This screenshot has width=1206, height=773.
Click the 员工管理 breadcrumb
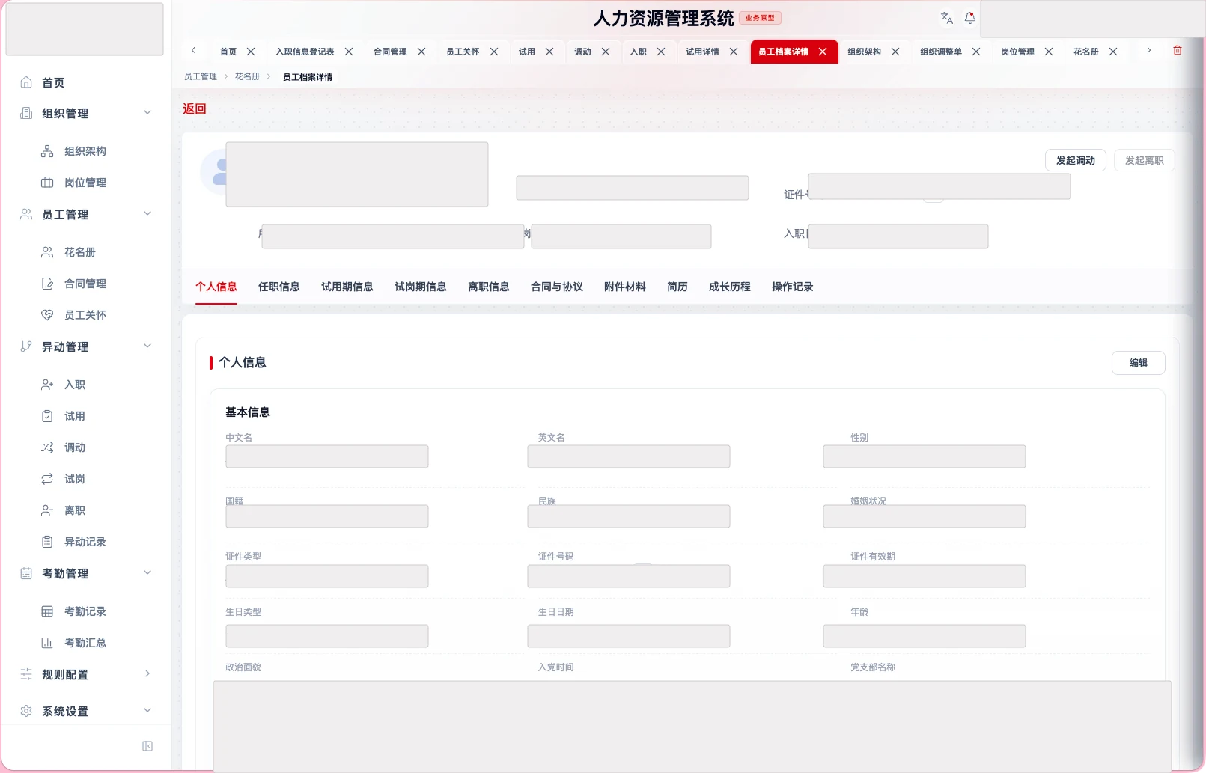click(201, 77)
